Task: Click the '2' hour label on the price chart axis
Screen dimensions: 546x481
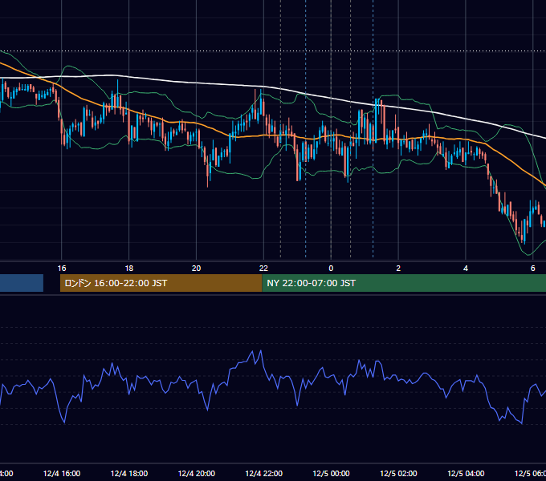Action: tap(398, 269)
